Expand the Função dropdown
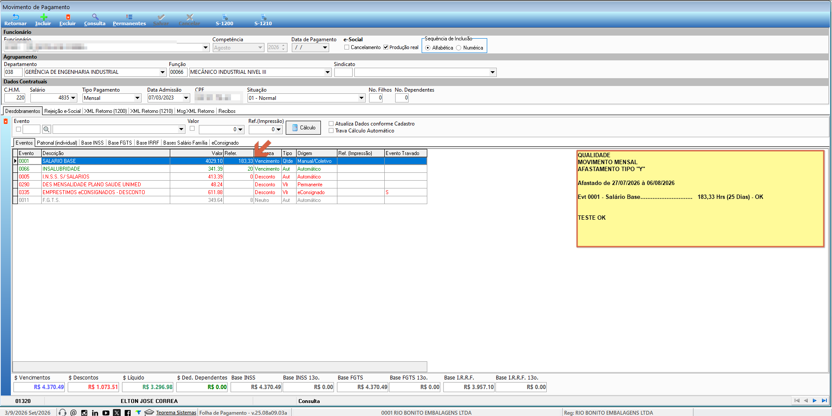The width and height of the screenshot is (832, 416). coord(328,73)
